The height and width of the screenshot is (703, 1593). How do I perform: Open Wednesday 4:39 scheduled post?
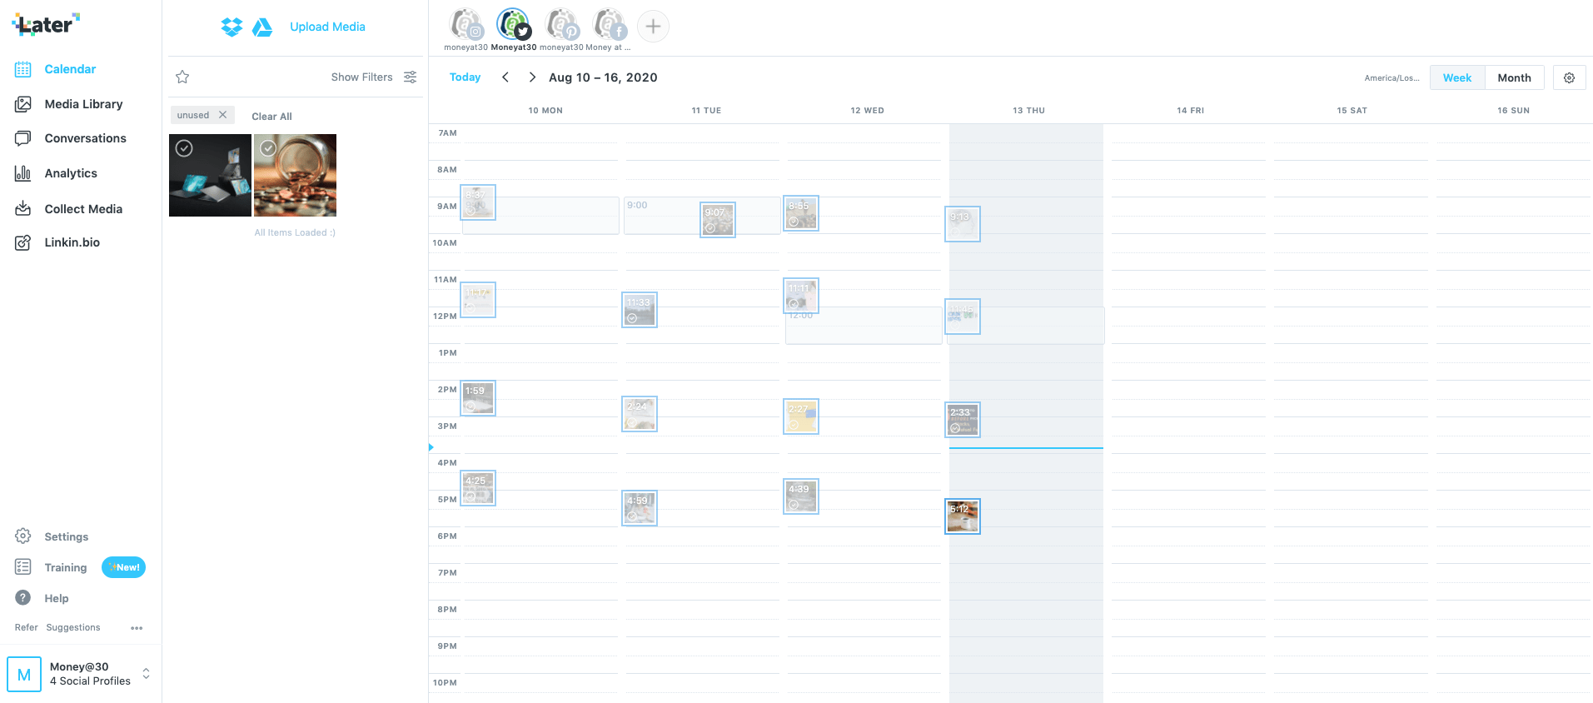click(x=801, y=496)
